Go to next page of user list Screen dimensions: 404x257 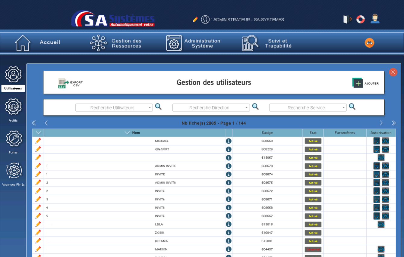[x=381, y=123]
